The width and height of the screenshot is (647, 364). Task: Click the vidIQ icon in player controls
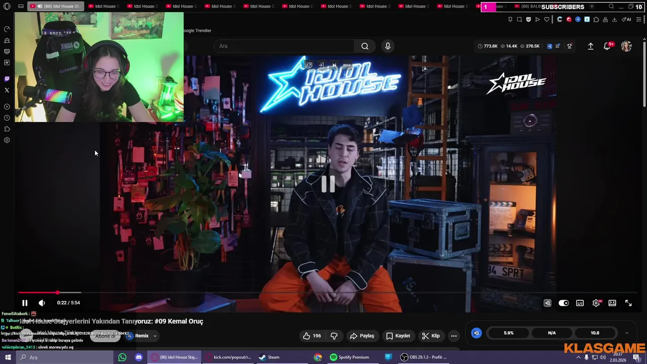[547, 303]
